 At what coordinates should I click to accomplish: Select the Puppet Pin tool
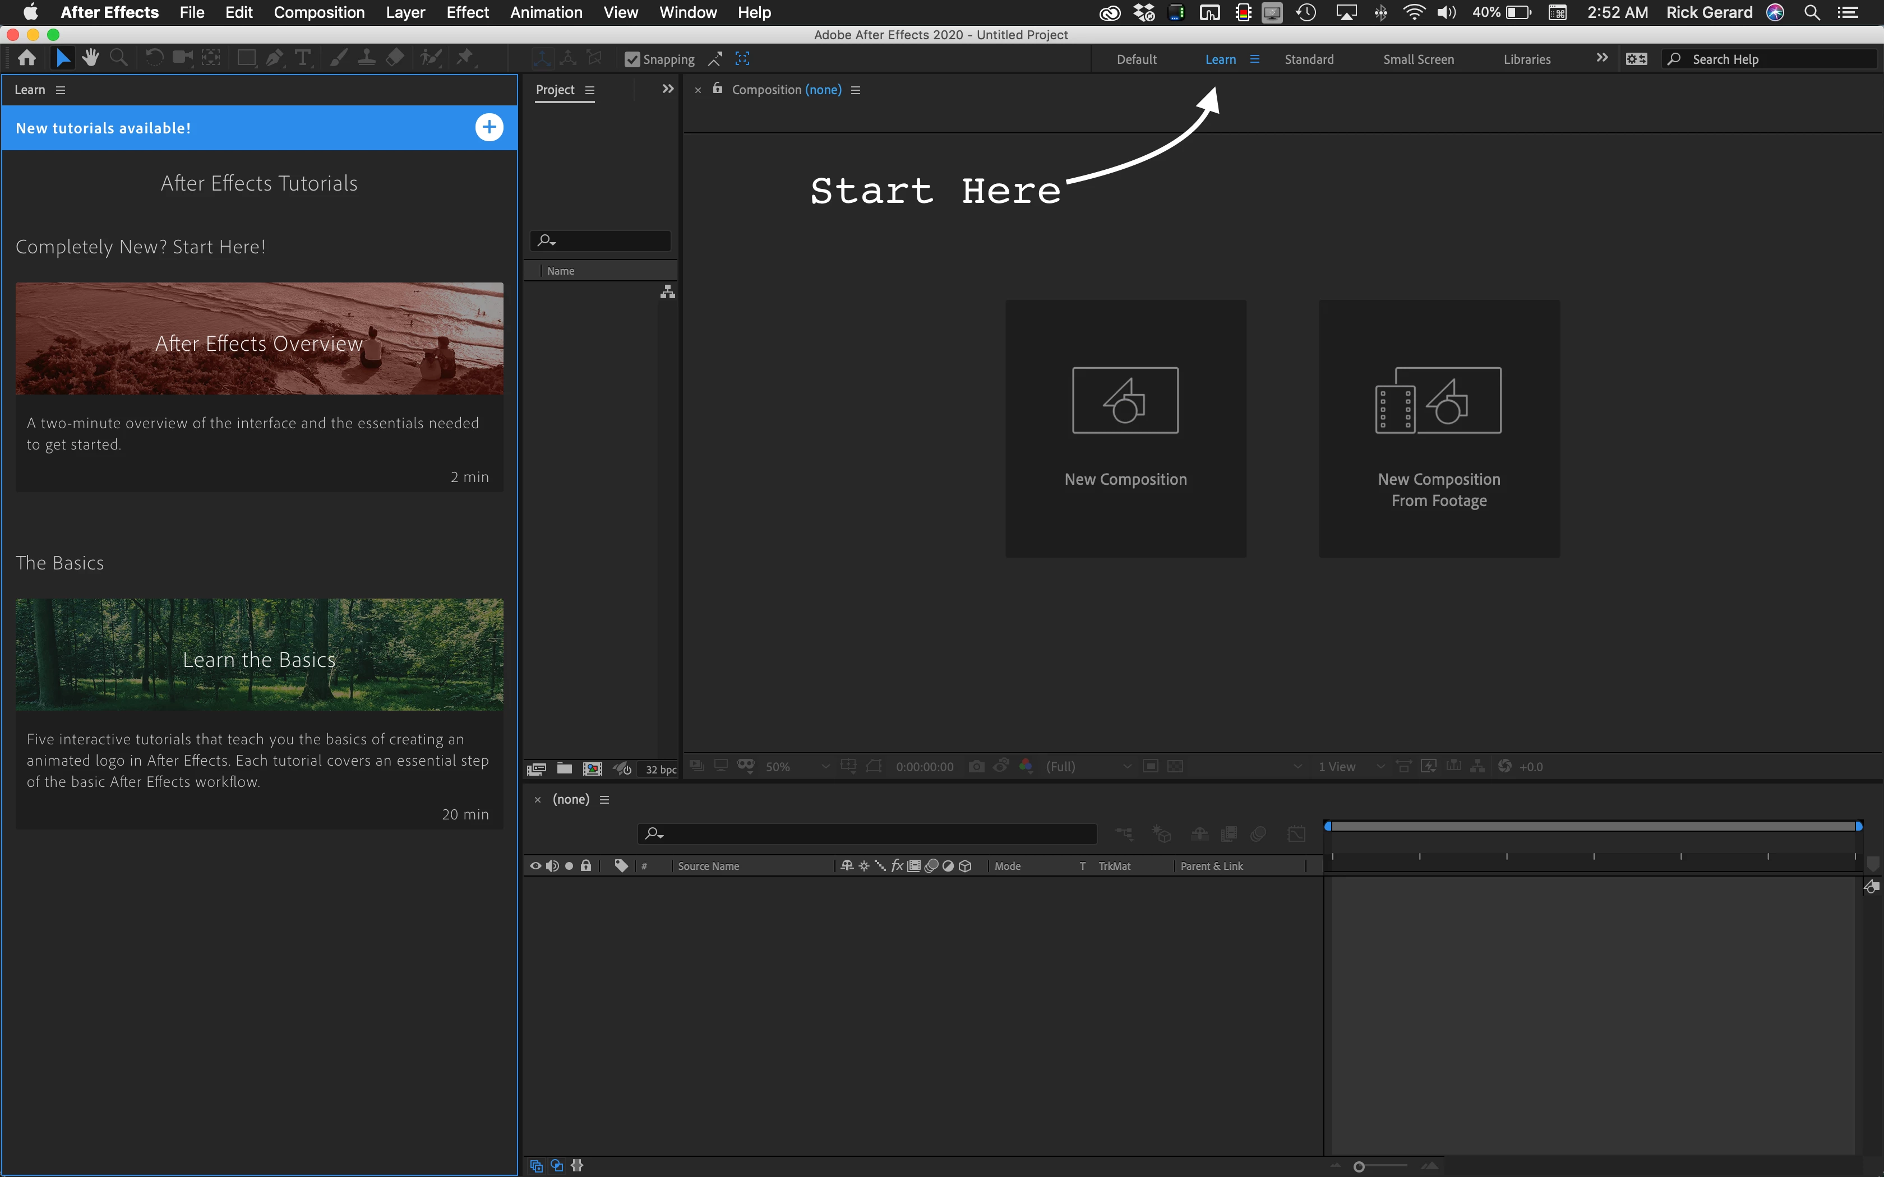point(465,58)
